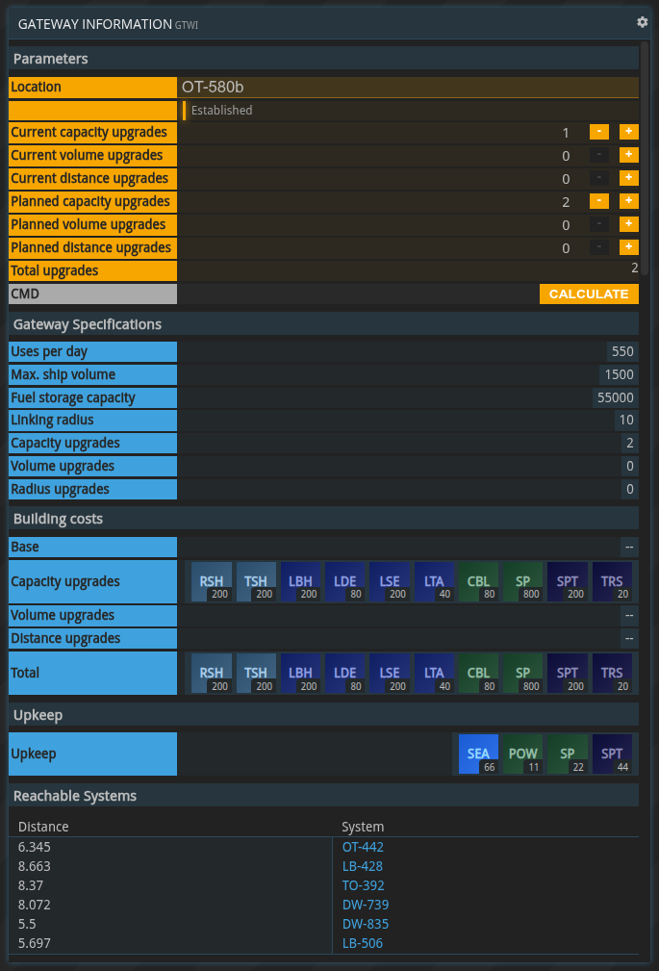
Task: Decrease current capacity upgrades with minus
Action: coord(598,132)
